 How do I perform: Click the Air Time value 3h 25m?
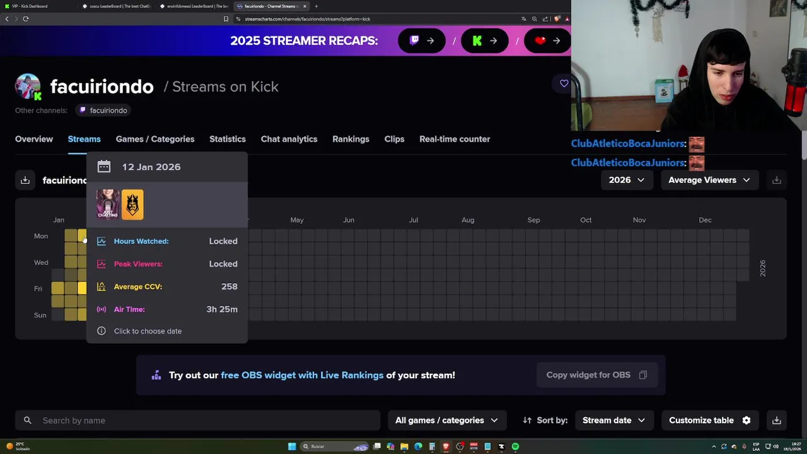tap(222, 309)
